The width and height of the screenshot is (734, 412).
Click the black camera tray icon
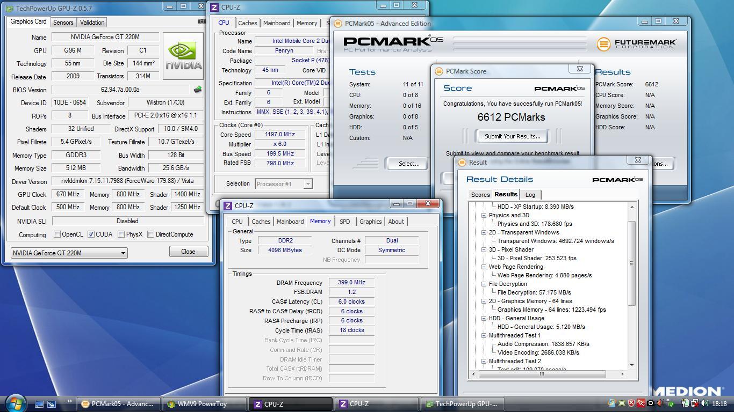[650, 403]
